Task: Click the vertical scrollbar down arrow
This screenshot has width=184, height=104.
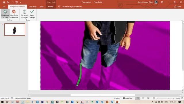Action: tap(183, 88)
